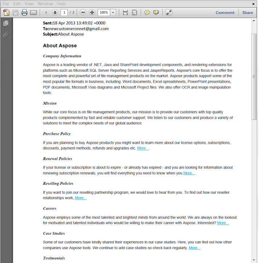Follow More link under Careers

223,223
